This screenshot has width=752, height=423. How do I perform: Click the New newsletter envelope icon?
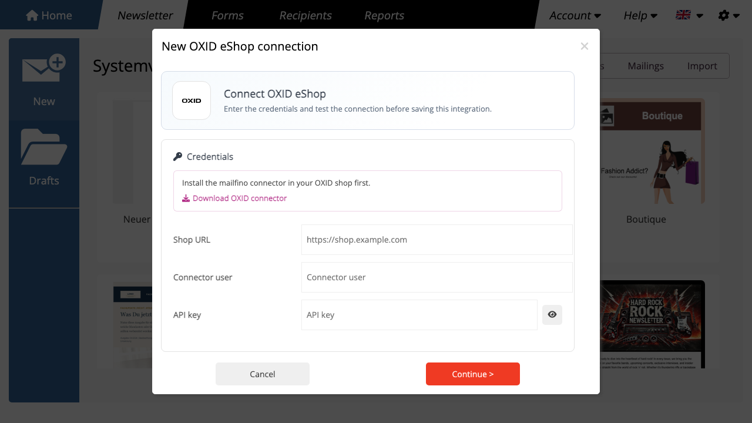[x=44, y=69]
